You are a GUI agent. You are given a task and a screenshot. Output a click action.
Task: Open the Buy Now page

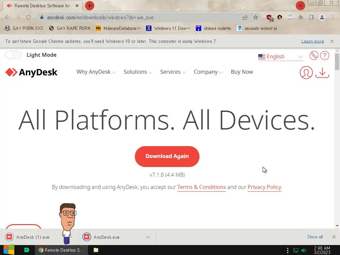[x=242, y=72]
